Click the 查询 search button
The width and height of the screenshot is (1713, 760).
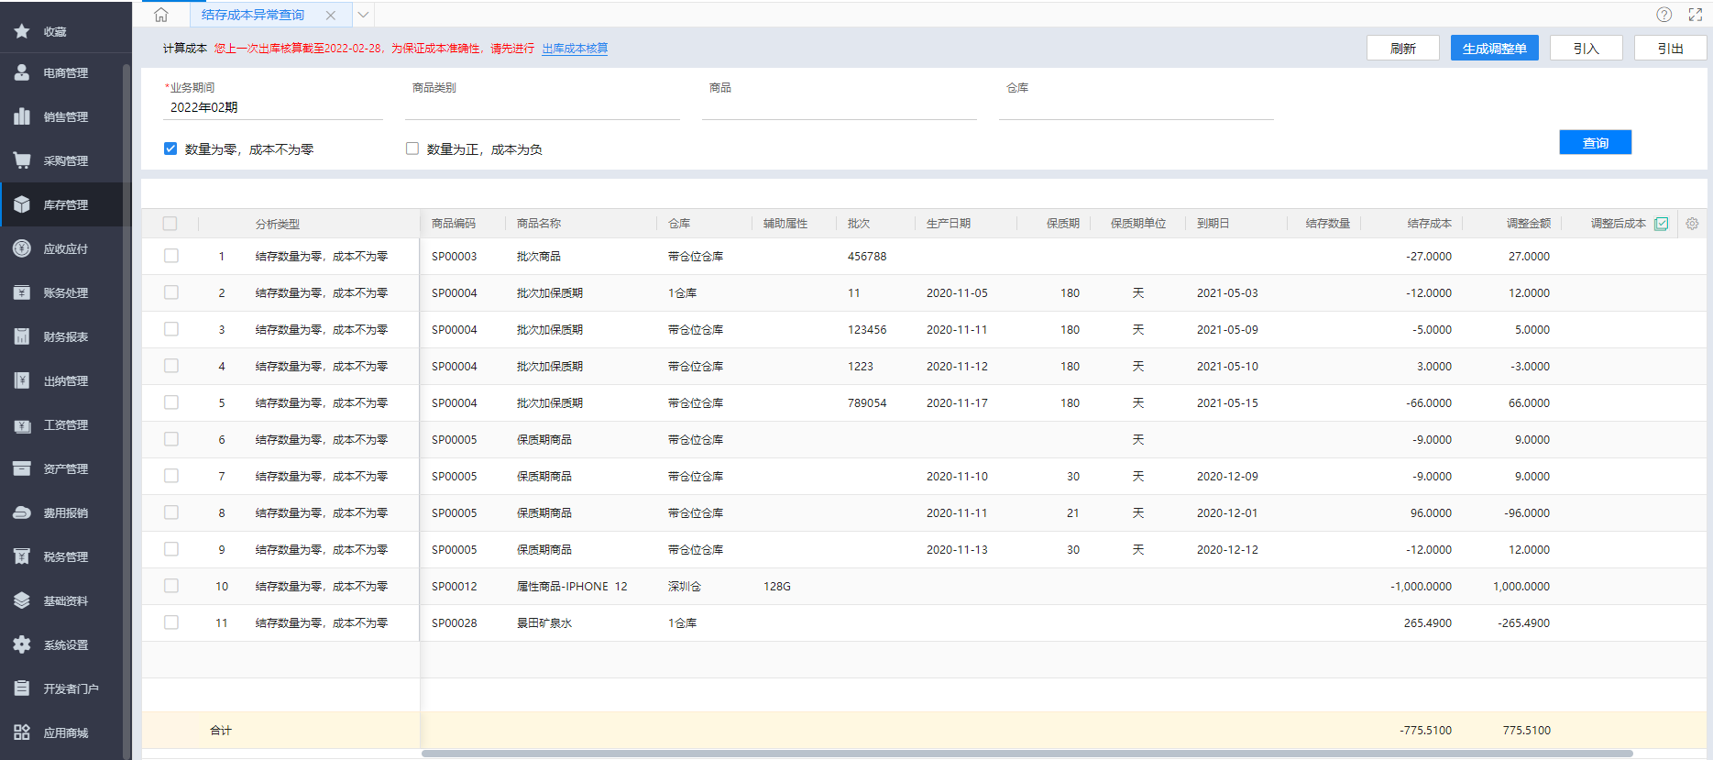pos(1596,142)
